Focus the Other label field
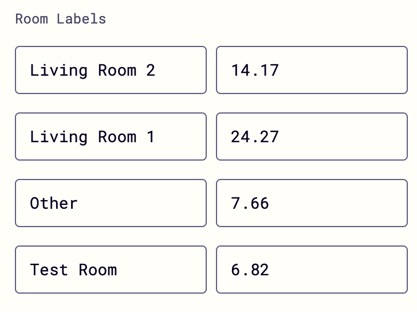This screenshot has height=312, width=417. click(x=111, y=203)
